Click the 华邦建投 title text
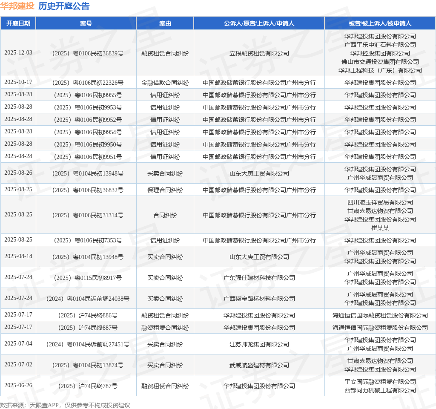 pos(17,6)
